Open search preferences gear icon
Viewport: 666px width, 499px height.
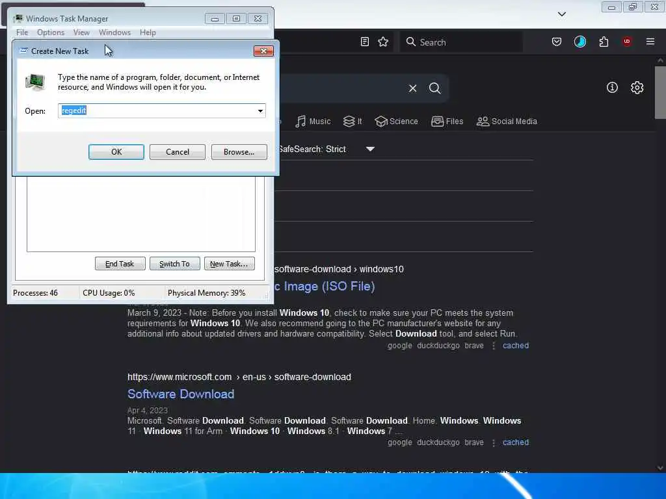point(637,88)
